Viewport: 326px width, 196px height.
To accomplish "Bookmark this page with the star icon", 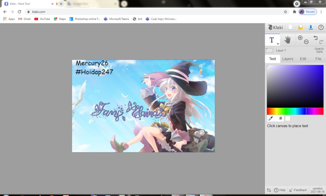I will [286, 12].
